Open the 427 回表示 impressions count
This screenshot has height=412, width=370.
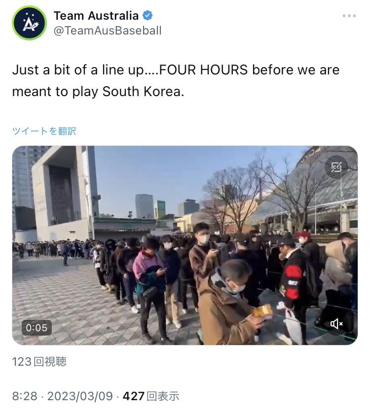[151, 396]
